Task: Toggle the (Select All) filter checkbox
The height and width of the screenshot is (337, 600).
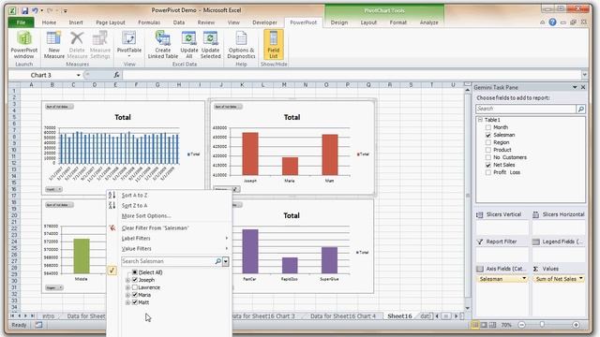Action: coord(135,272)
